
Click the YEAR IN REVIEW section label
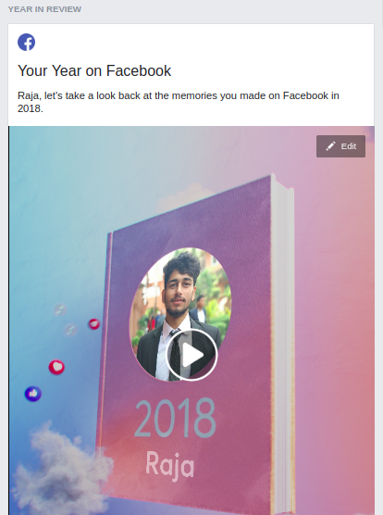[x=44, y=9]
